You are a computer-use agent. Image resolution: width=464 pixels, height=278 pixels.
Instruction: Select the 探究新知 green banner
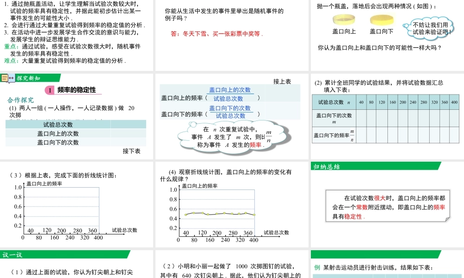[37, 78]
